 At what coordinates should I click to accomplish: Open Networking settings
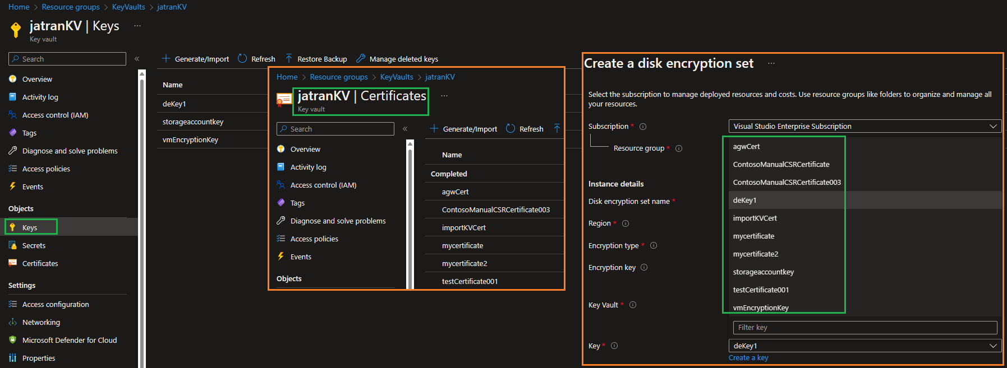pyautogui.click(x=41, y=322)
